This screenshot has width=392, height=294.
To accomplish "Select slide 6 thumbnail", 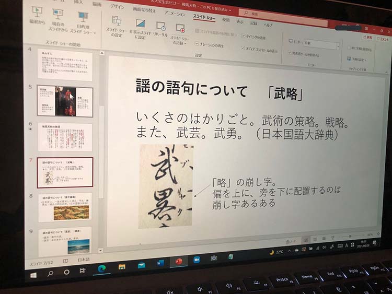I will 65,137.
